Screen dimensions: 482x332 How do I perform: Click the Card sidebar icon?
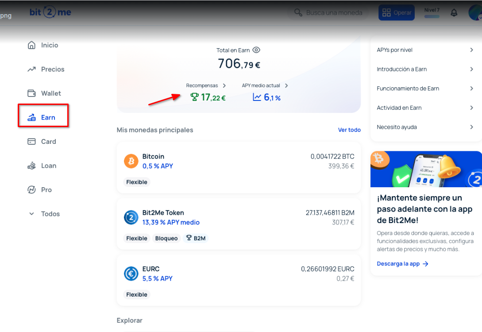pos(31,141)
